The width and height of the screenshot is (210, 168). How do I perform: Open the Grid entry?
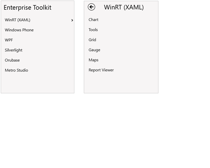(x=92, y=40)
